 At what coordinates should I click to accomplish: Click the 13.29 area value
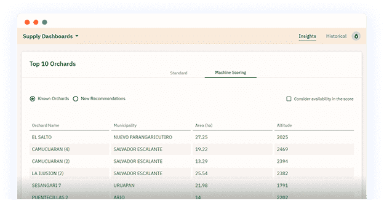click(x=201, y=161)
